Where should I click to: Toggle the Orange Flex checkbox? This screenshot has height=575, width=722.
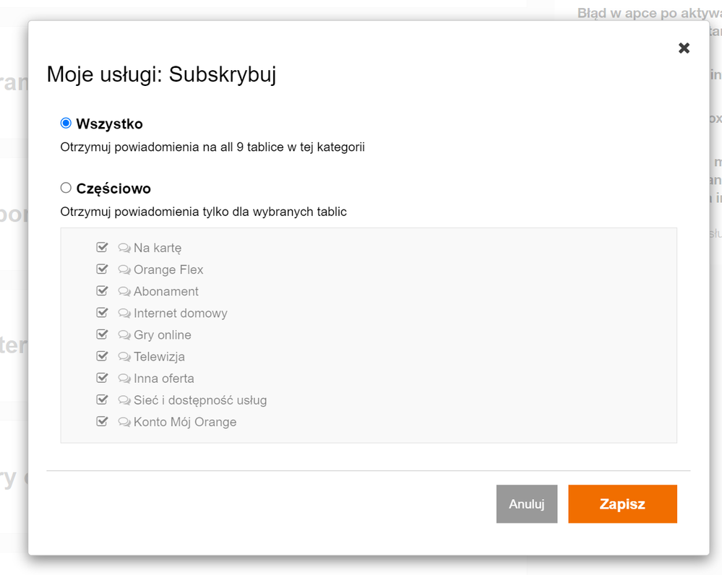pos(102,269)
